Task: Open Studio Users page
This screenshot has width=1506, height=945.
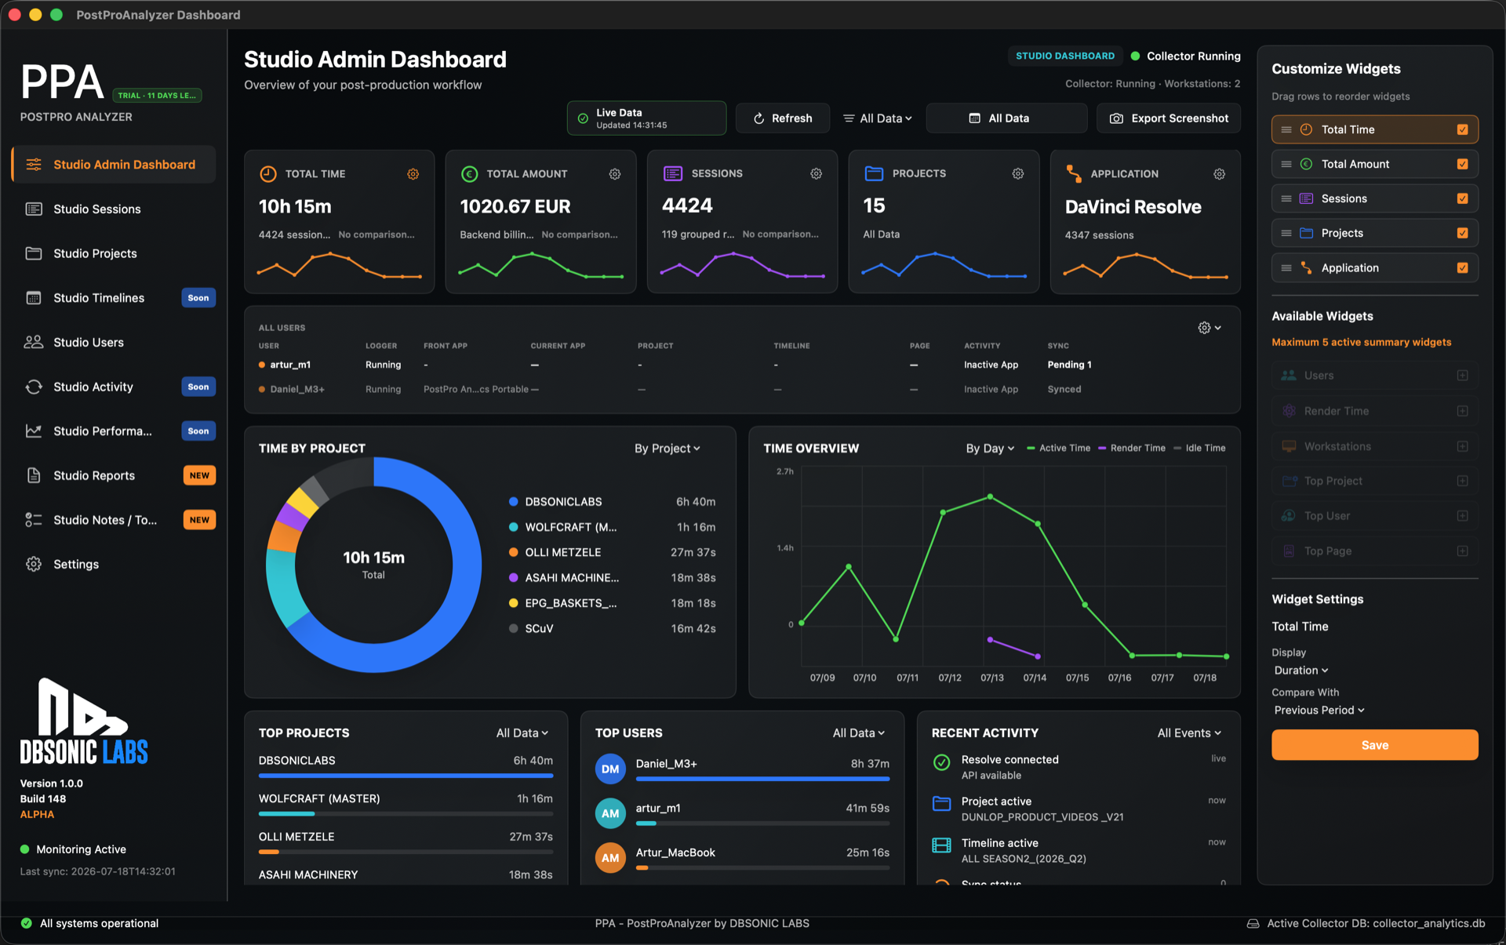Action: point(114,343)
